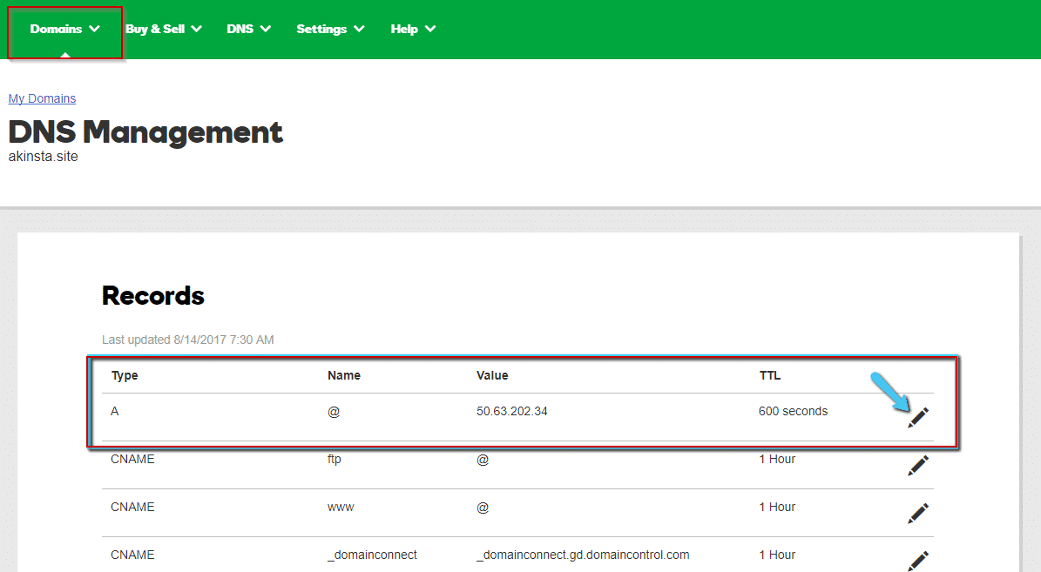This screenshot has width=1041, height=572.
Task: Select the 600 seconds TTL cell
Action: [x=793, y=412]
